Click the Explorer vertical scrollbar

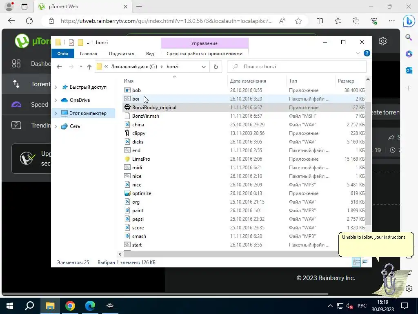[x=368, y=163]
